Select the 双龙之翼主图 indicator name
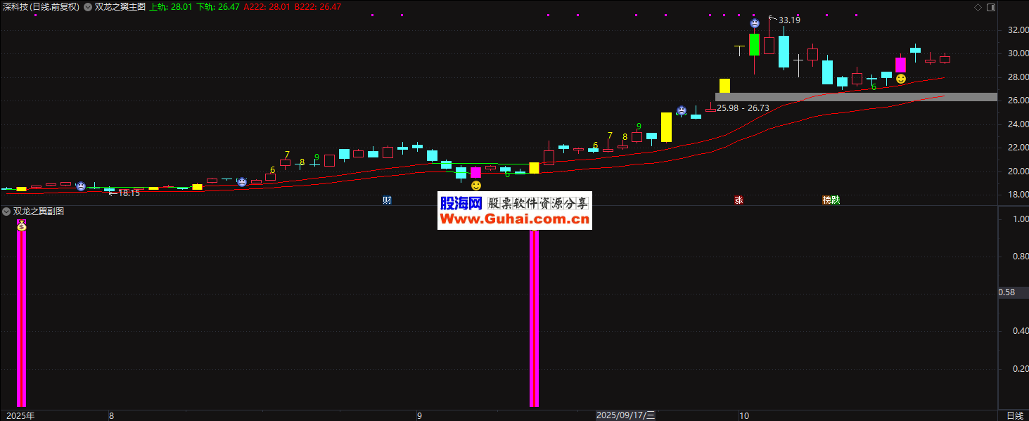 pos(120,7)
